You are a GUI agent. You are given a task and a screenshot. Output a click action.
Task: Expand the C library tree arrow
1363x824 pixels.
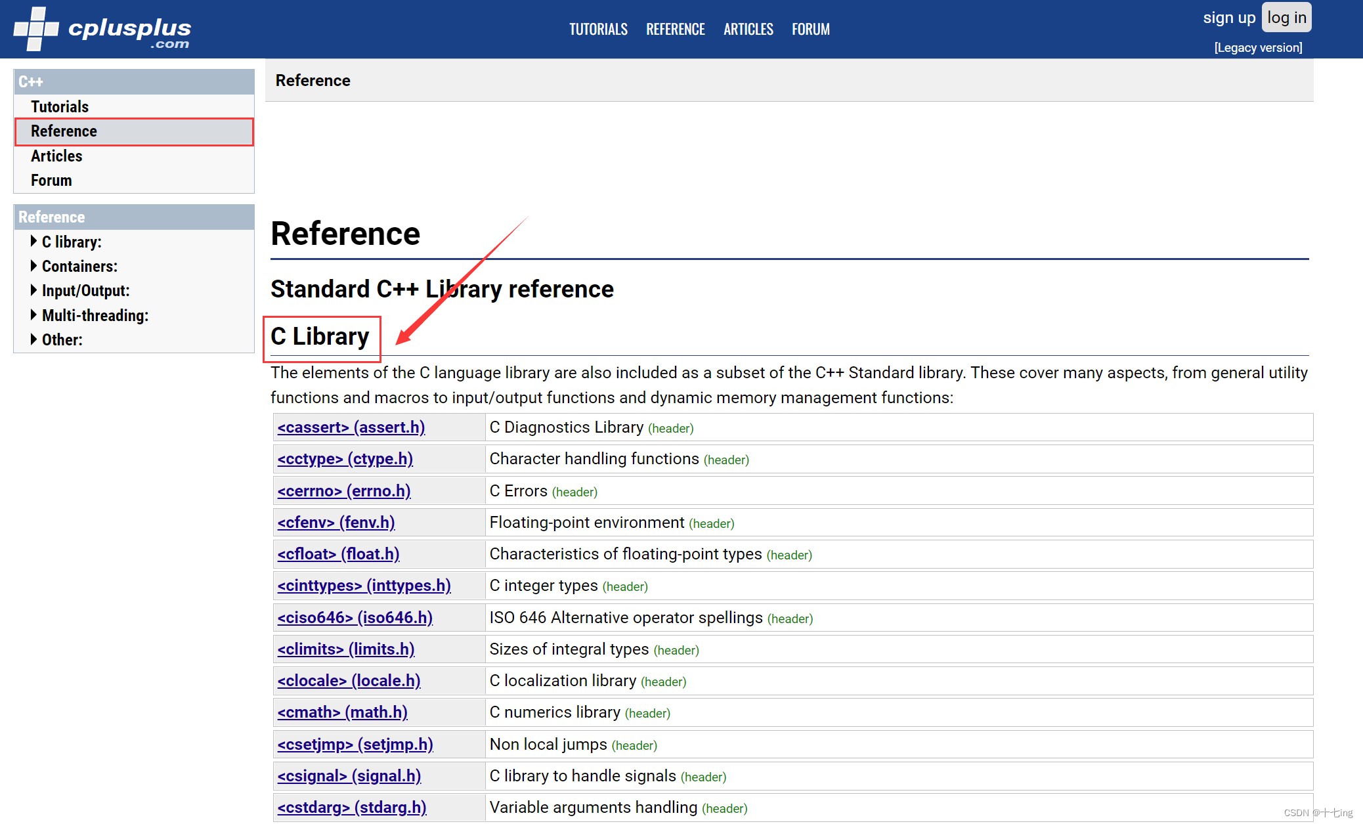pos(33,241)
